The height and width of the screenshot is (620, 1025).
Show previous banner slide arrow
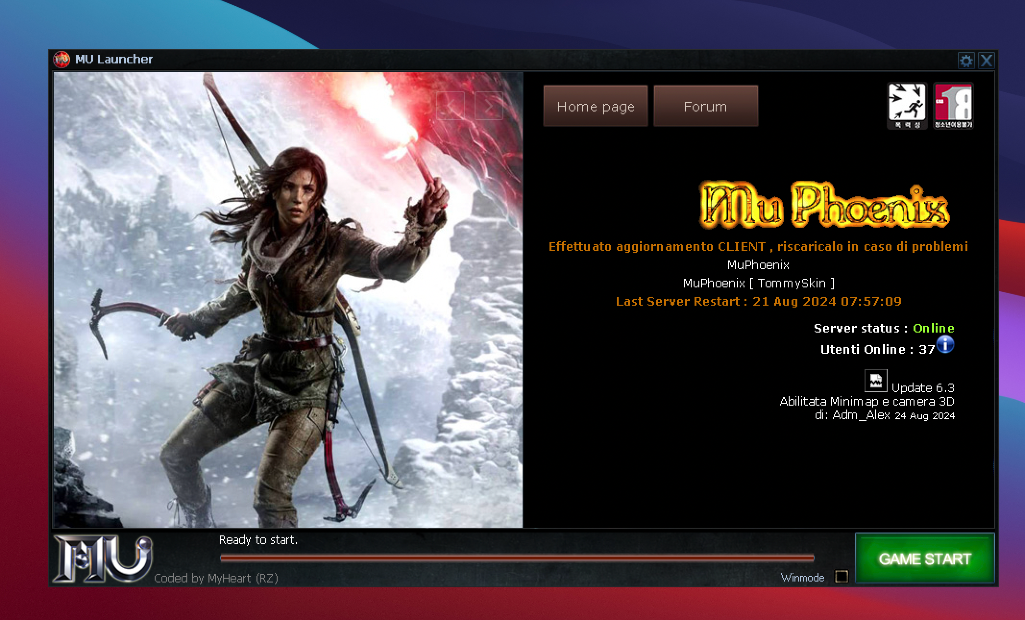(450, 105)
